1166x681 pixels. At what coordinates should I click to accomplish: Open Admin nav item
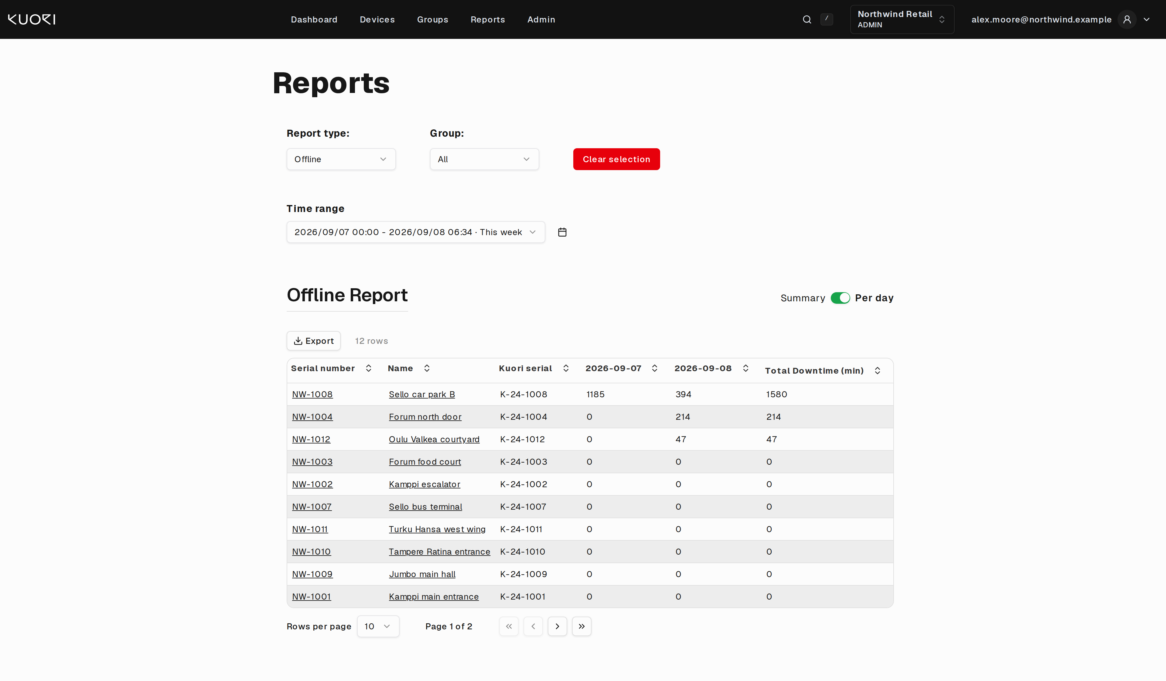tap(541, 19)
